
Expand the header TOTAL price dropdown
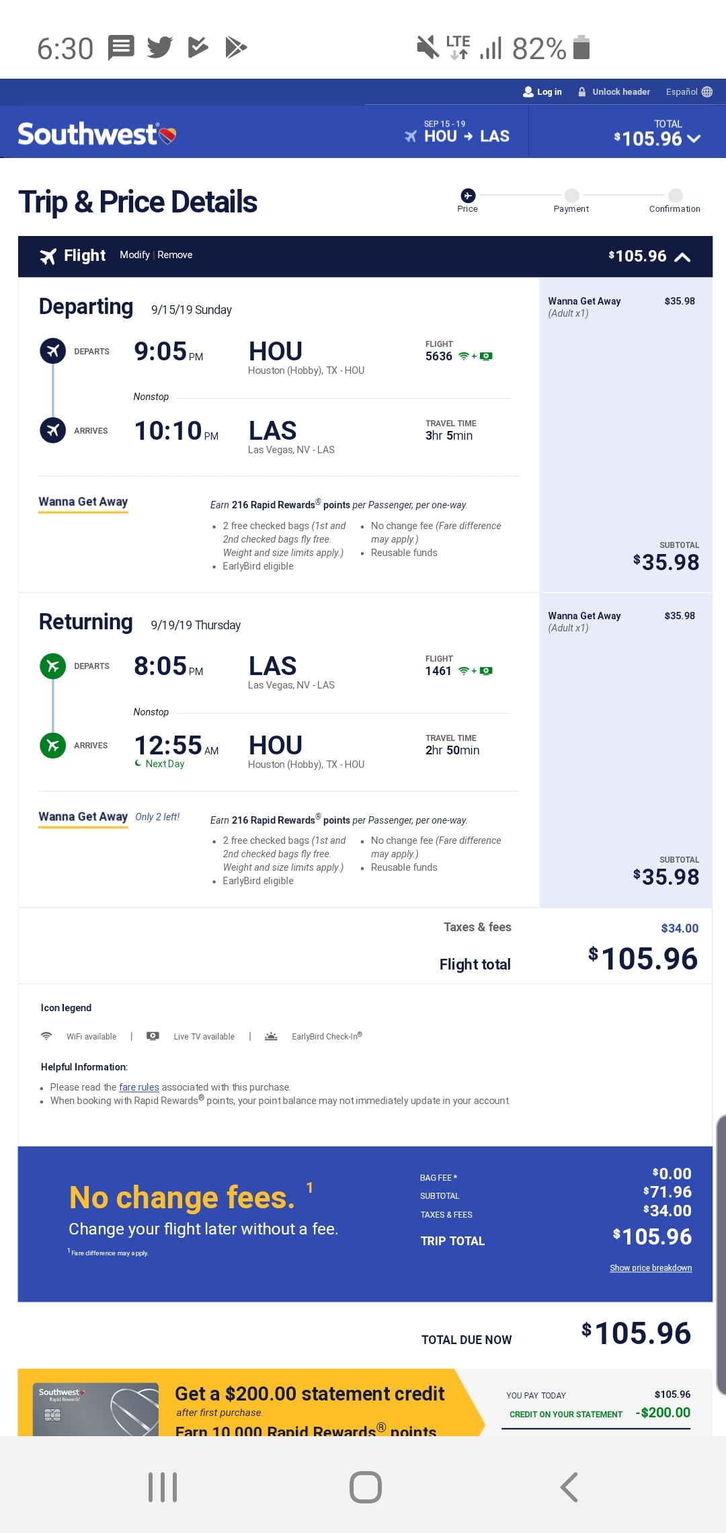693,139
